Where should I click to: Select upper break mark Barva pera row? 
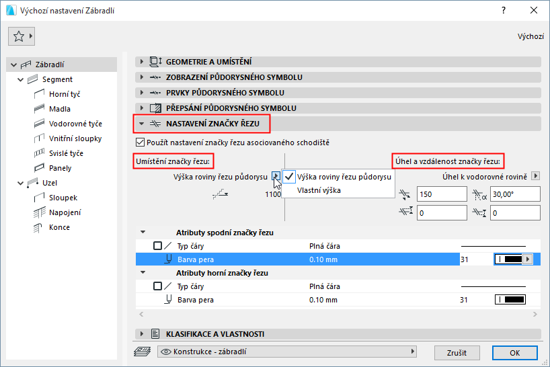point(338,300)
